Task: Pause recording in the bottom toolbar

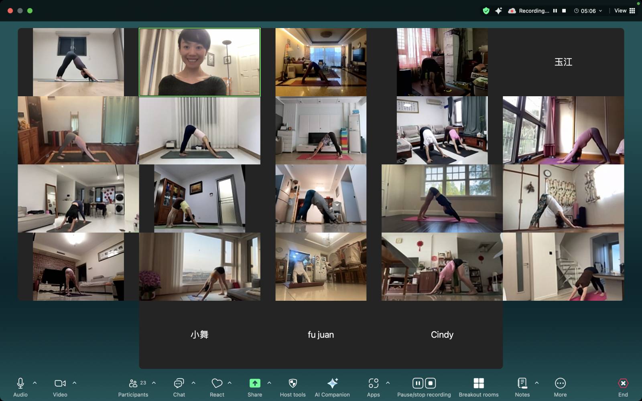Action: tap(418, 383)
